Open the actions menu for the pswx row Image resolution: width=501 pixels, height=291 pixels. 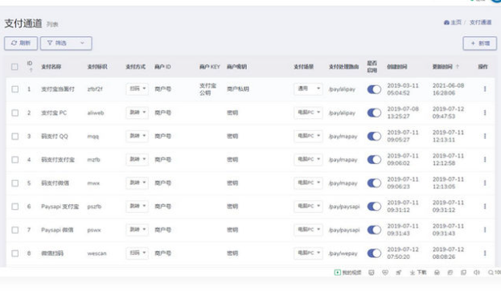click(485, 230)
